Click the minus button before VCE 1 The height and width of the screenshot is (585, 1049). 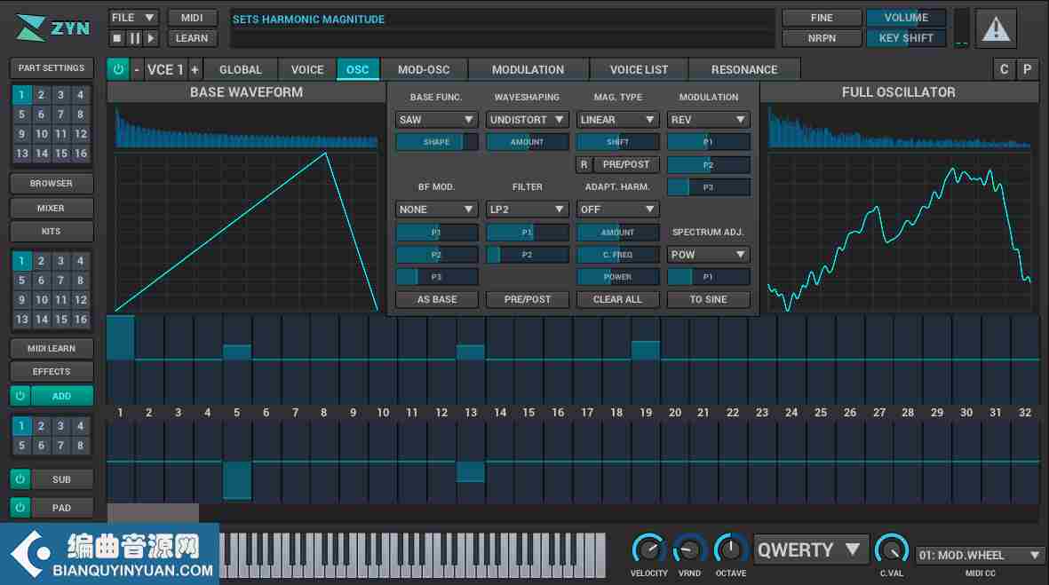[137, 69]
